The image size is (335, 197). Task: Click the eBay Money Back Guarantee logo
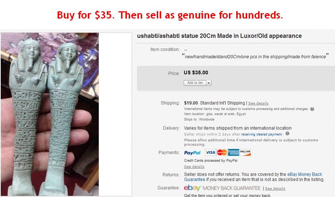[x=222, y=188]
